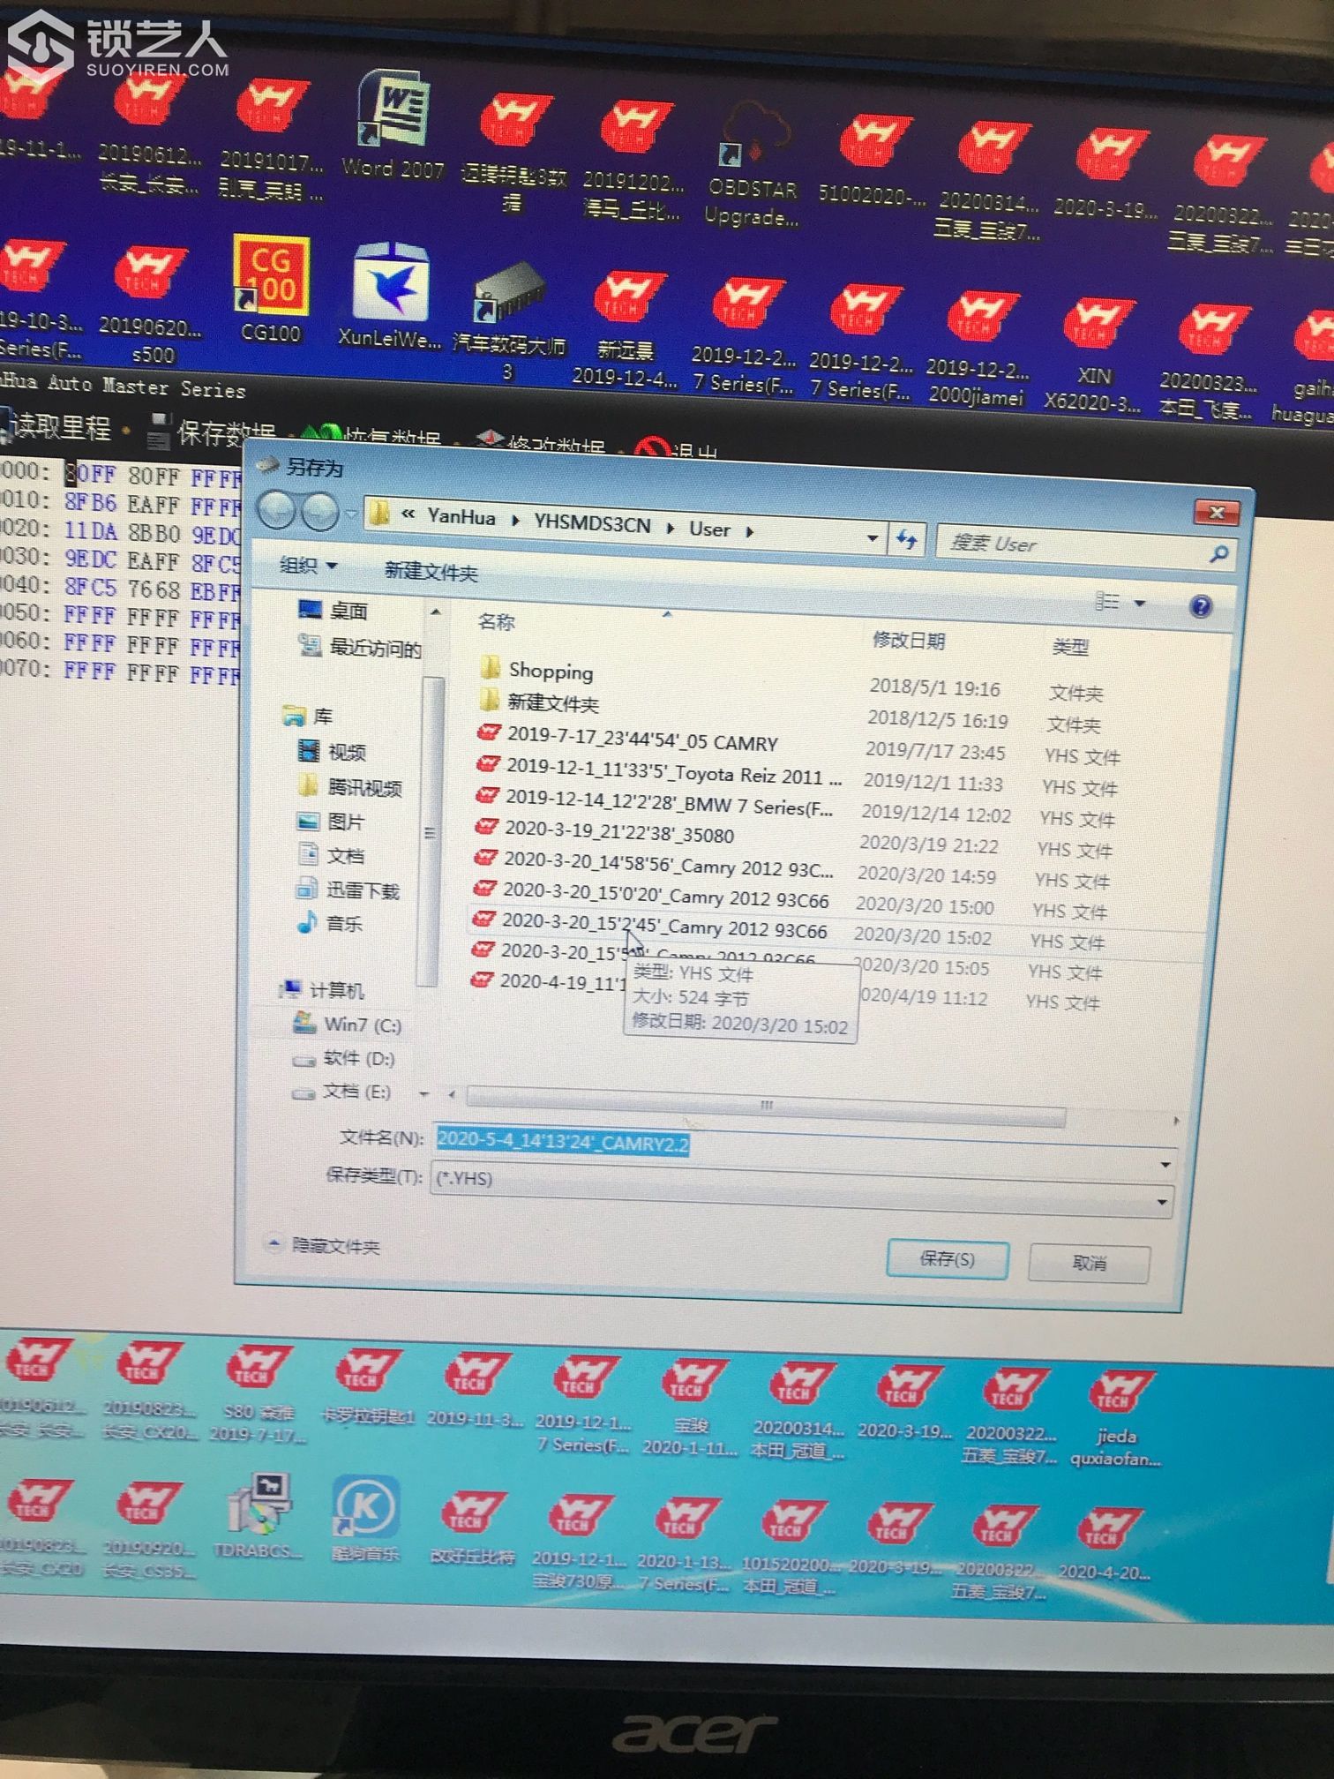
Task: Click the YHSMDS3CN breadcrumb segment
Action: [x=592, y=524]
